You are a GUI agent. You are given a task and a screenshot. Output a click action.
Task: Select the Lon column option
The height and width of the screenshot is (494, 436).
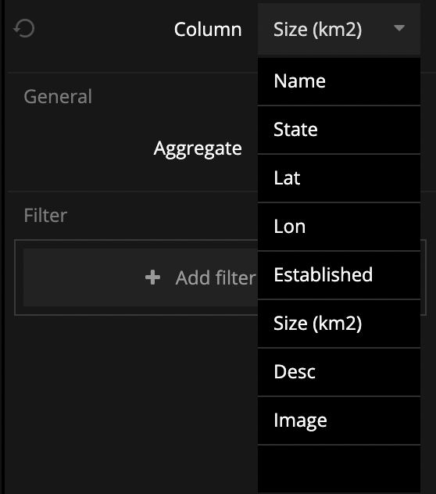(x=339, y=227)
